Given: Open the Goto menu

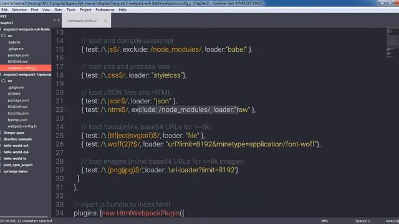Looking at the screenshot, I should [x=58, y=10].
